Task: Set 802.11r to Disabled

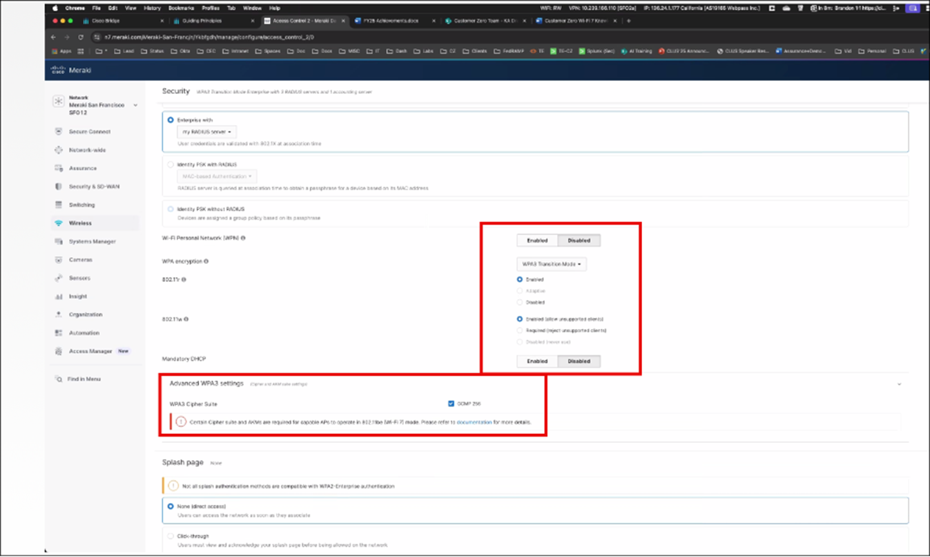Action: tap(520, 302)
